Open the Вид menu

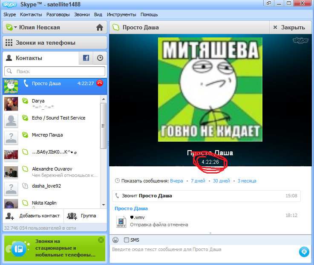(x=98, y=14)
